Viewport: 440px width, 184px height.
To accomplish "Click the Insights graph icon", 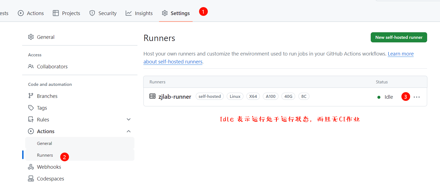I will 129,13.
